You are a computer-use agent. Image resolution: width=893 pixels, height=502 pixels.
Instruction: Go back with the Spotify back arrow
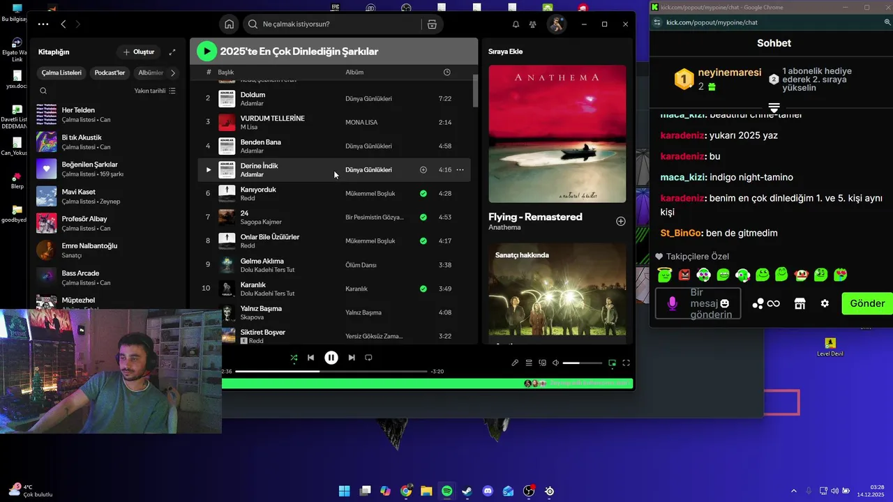pyautogui.click(x=63, y=24)
